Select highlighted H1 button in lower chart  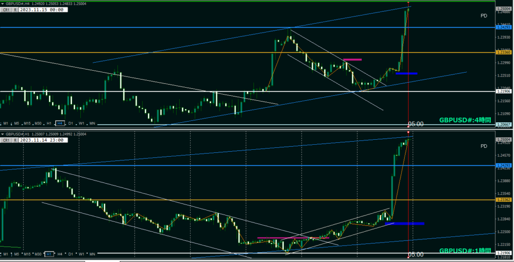(x=49, y=254)
